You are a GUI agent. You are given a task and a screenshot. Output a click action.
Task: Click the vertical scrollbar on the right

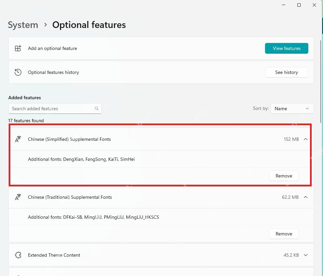[x=321, y=81]
